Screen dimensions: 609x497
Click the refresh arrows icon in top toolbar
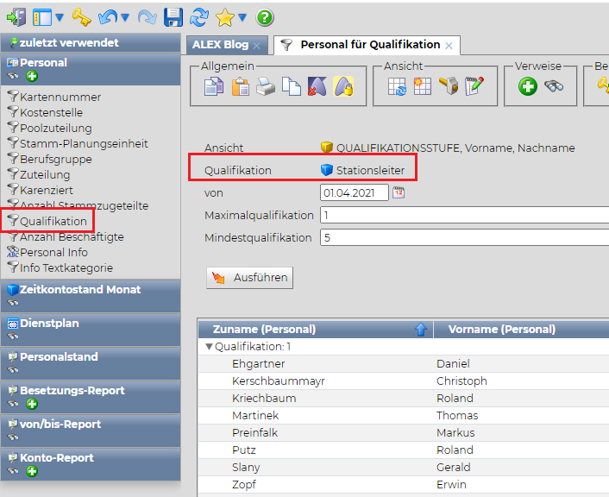point(200,16)
